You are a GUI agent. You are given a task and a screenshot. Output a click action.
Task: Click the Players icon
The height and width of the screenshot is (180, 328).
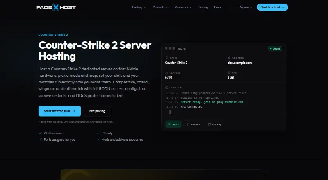(x=167, y=73)
